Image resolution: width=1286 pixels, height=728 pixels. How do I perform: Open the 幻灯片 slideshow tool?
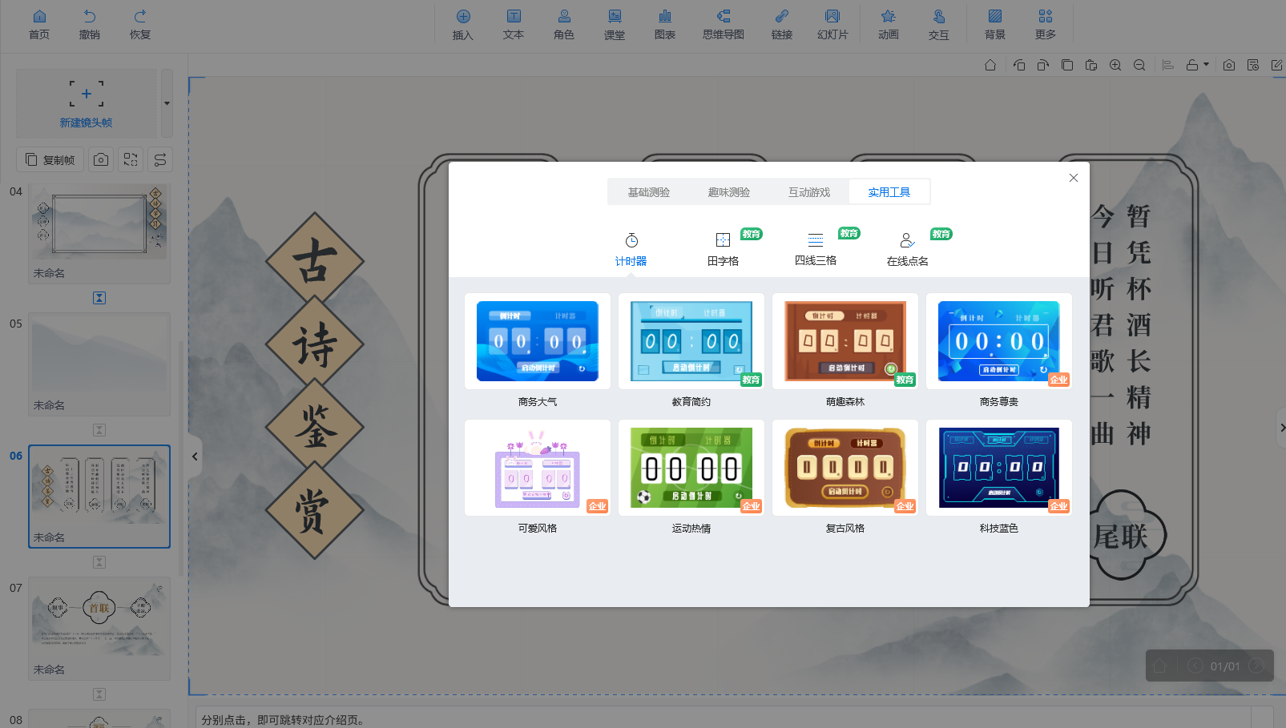(x=832, y=25)
